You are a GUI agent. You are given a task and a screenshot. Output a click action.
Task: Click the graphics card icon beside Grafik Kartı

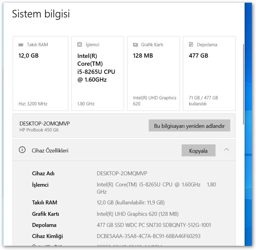[x=135, y=45]
